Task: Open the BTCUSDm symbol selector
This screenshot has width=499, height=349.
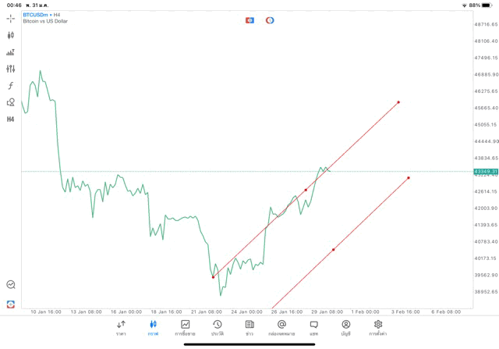Action: [x=41, y=15]
